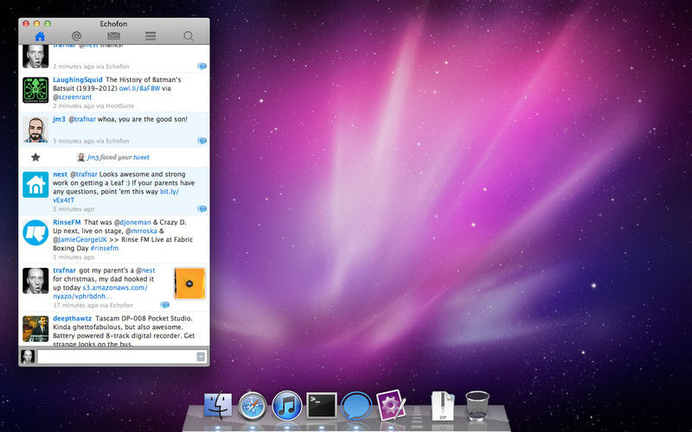Open the nest username link
Screen dimensions: 692x432
point(60,175)
